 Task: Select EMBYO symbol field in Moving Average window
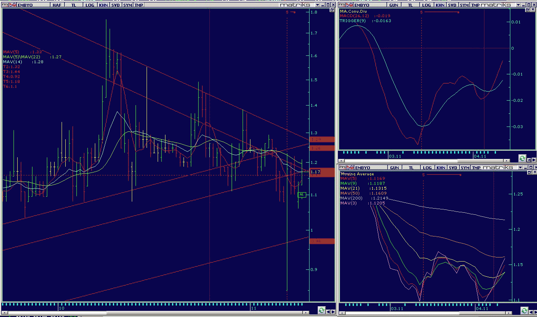(x=371, y=168)
